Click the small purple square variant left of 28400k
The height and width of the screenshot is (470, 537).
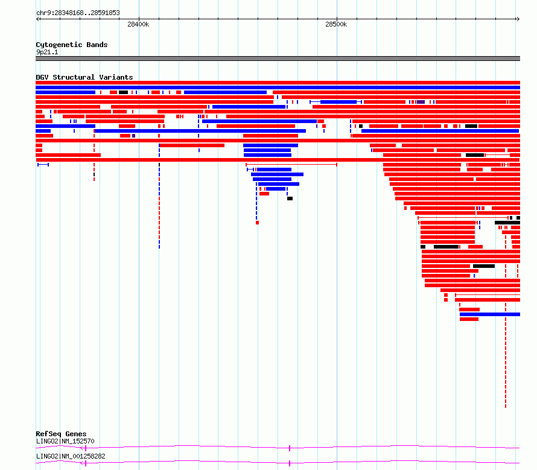coord(133,136)
